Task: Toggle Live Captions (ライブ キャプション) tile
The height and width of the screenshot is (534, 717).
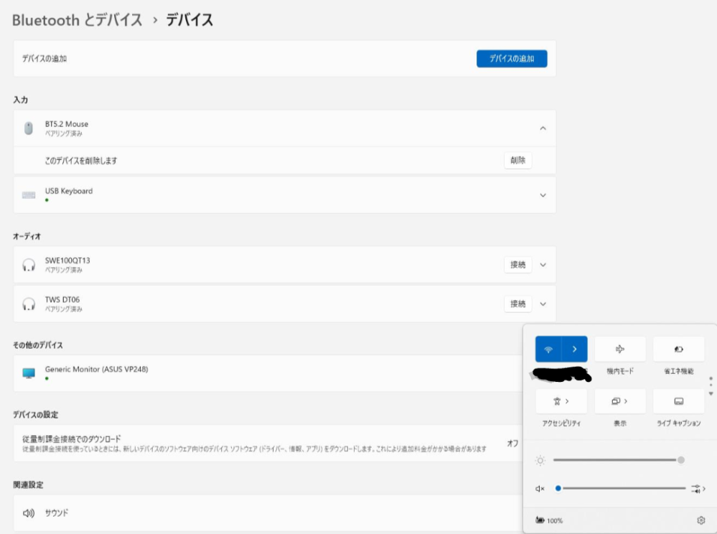Action: [678, 401]
